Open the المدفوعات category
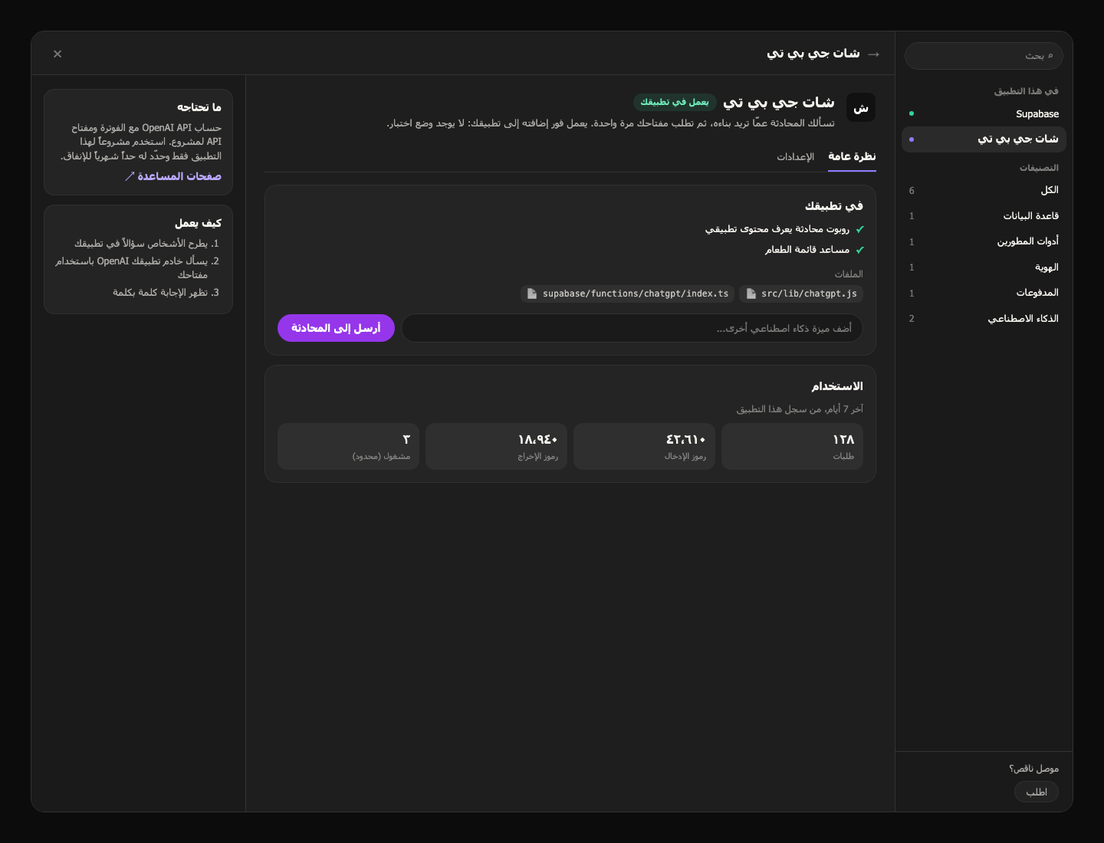Viewport: 1104px width, 843px height. tap(984, 293)
